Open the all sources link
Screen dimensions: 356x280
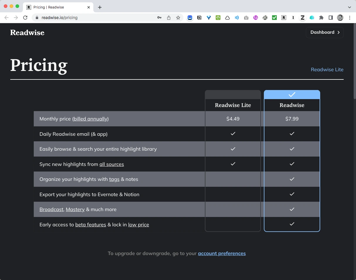pyautogui.click(x=112, y=164)
